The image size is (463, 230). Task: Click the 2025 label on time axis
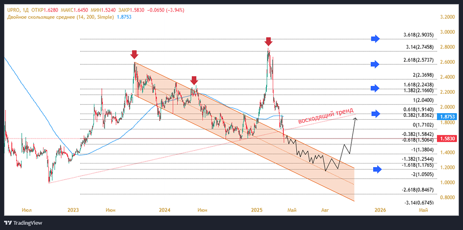tap(257, 210)
